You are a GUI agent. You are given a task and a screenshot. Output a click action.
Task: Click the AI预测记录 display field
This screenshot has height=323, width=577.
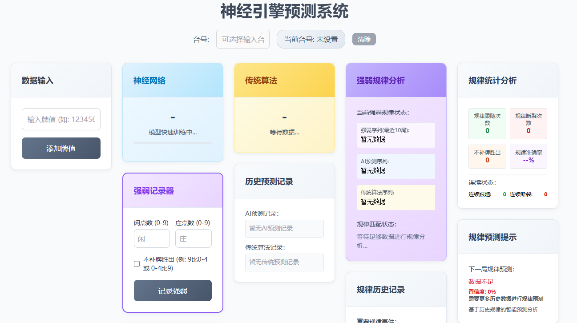[x=284, y=229]
